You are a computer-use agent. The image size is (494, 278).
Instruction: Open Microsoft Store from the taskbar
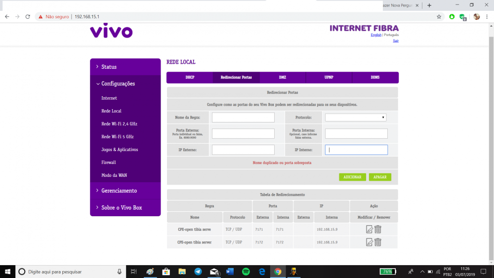[165, 272]
